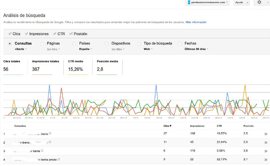Select the Países radio button
Image resolution: width=270 pixels, height=166 pixels.
pyautogui.click(x=74, y=44)
